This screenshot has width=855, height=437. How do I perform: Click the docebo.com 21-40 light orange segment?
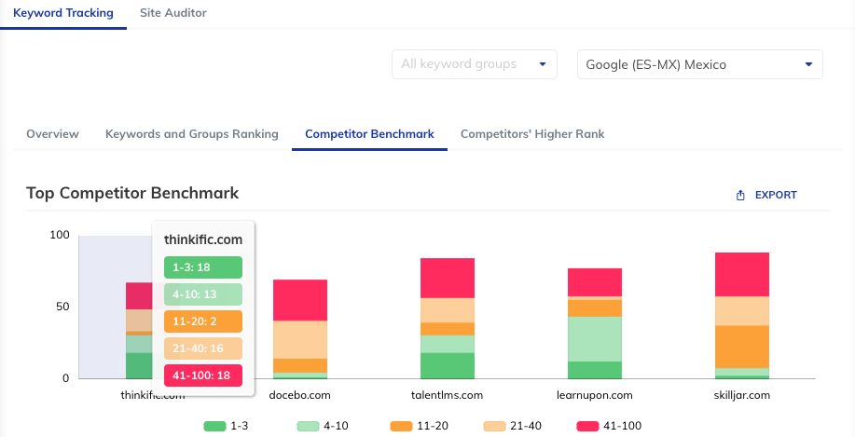point(300,340)
